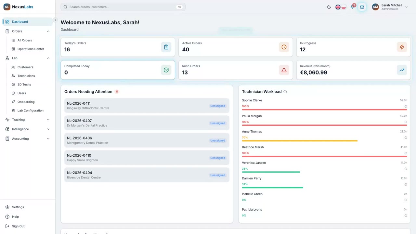Viewport: 416px width, 234px height.
Task: Click the In Progress lightning icon
Action: [402, 47]
